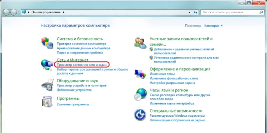Click Изменение языка интерфейса link
Viewport: 267px width, 133px height.
point(172,103)
